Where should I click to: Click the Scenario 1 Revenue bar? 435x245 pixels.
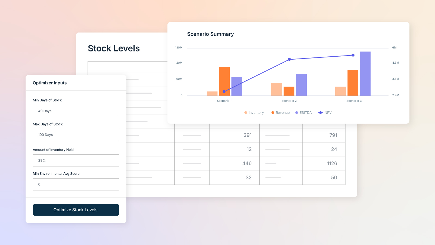(x=224, y=81)
